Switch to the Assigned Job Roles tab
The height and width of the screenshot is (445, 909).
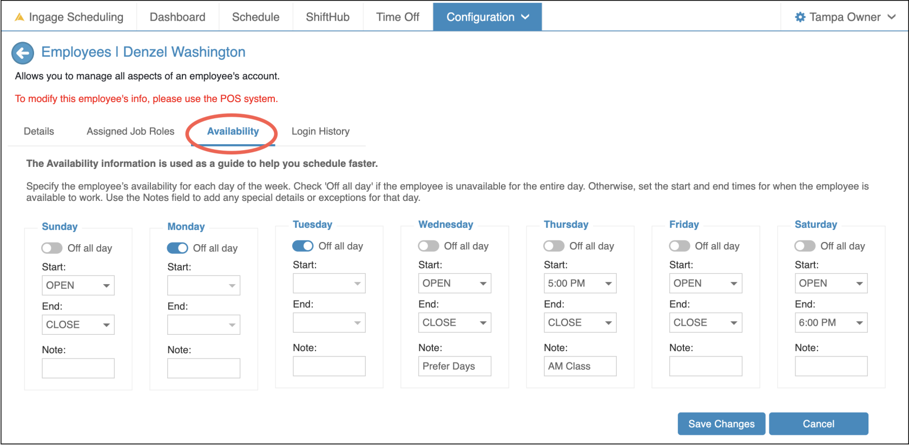point(130,131)
